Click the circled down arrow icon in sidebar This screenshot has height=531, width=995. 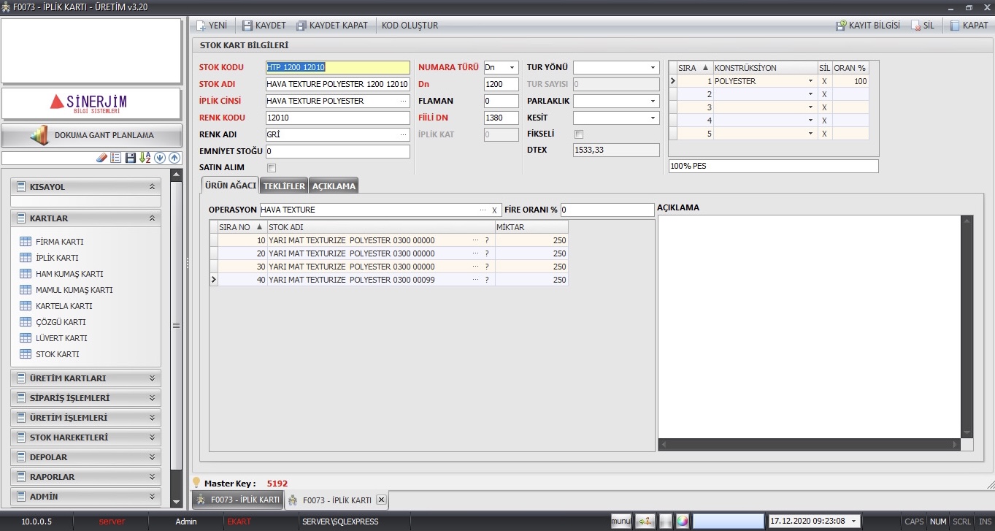[161, 158]
